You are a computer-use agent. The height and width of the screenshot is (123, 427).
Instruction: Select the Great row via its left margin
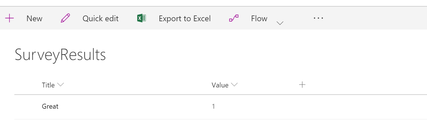28,107
